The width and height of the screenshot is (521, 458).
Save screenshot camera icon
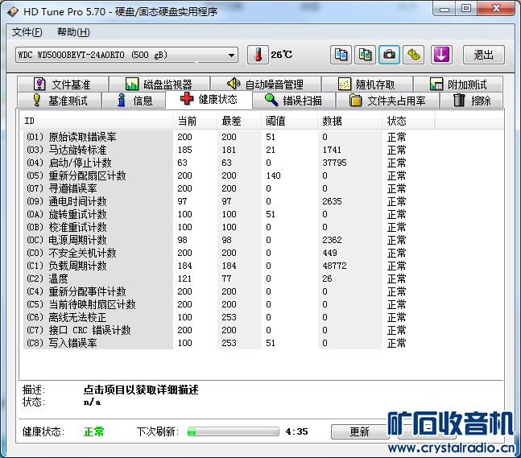point(390,55)
